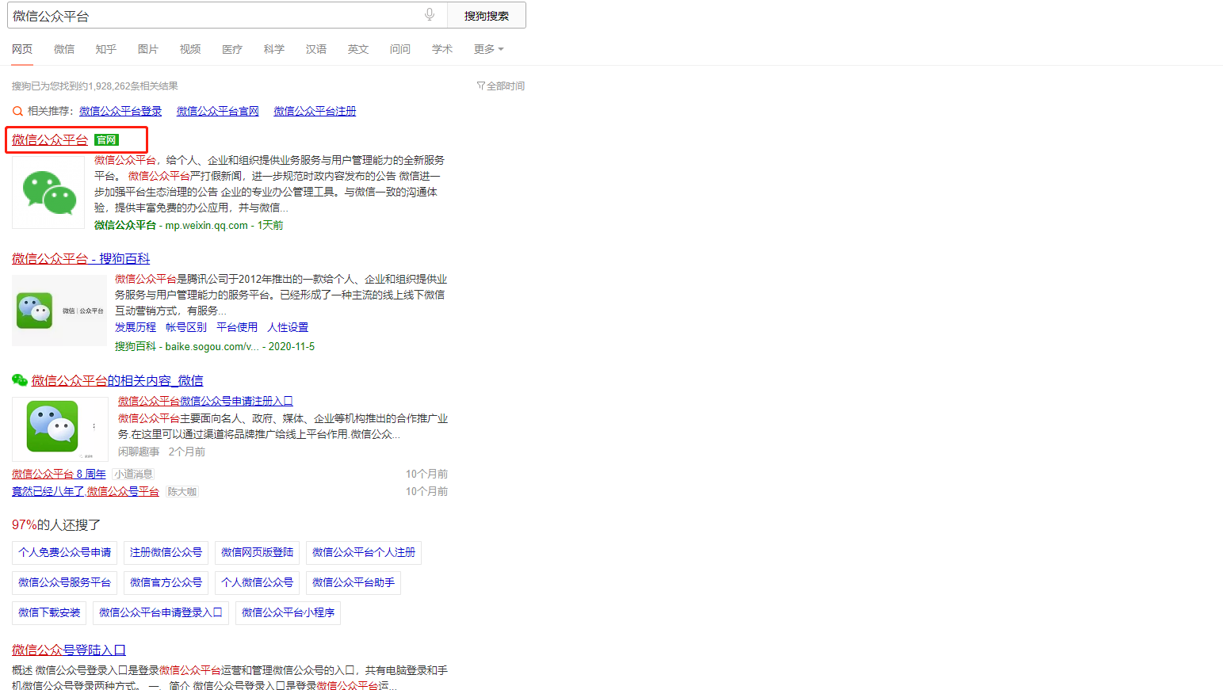Viewport: 1223px width, 690px height.
Task: Click the 小道消息 source tag
Action: point(133,474)
